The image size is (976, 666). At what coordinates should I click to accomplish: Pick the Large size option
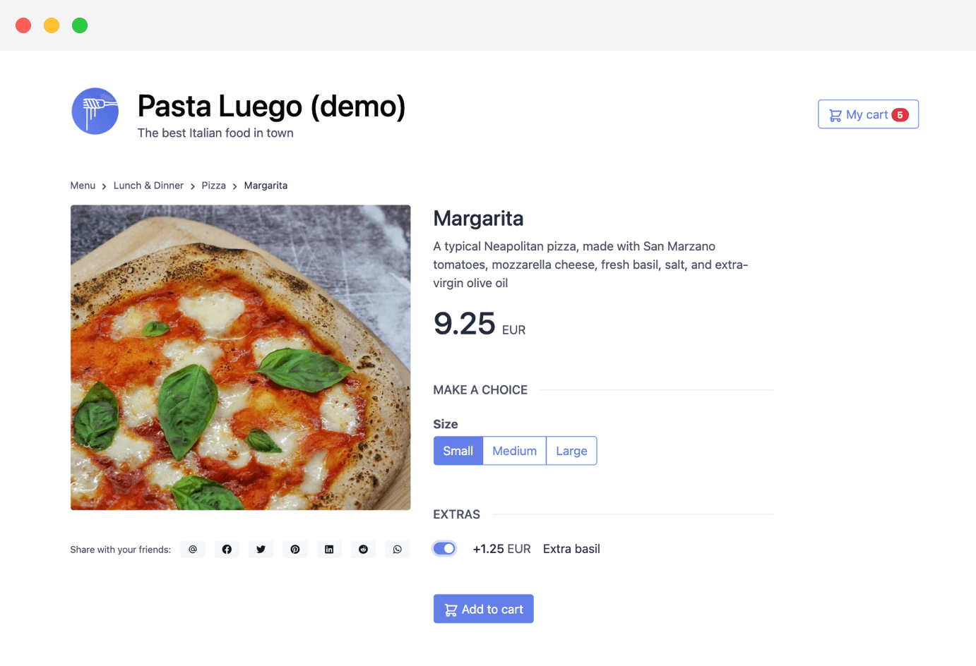[x=571, y=451]
